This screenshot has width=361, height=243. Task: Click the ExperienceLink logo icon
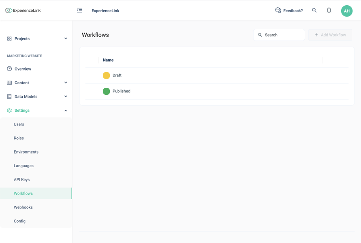pos(8,11)
